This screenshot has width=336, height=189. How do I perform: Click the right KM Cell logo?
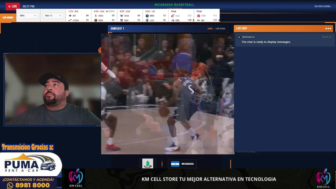pos(323,178)
